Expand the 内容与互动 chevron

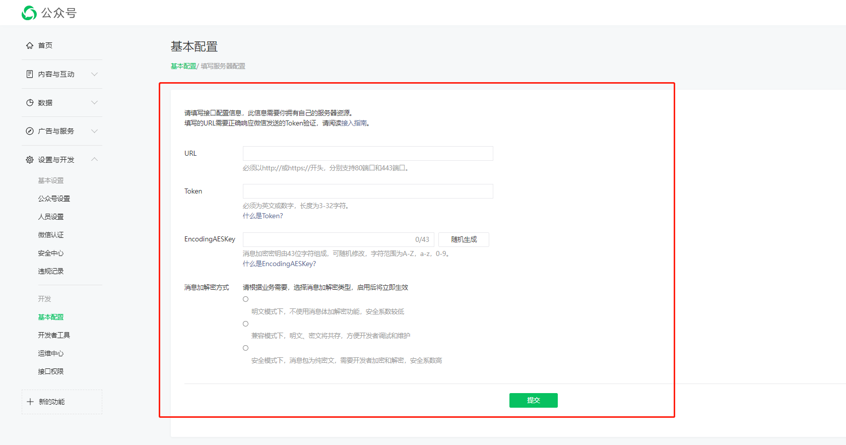click(x=94, y=74)
